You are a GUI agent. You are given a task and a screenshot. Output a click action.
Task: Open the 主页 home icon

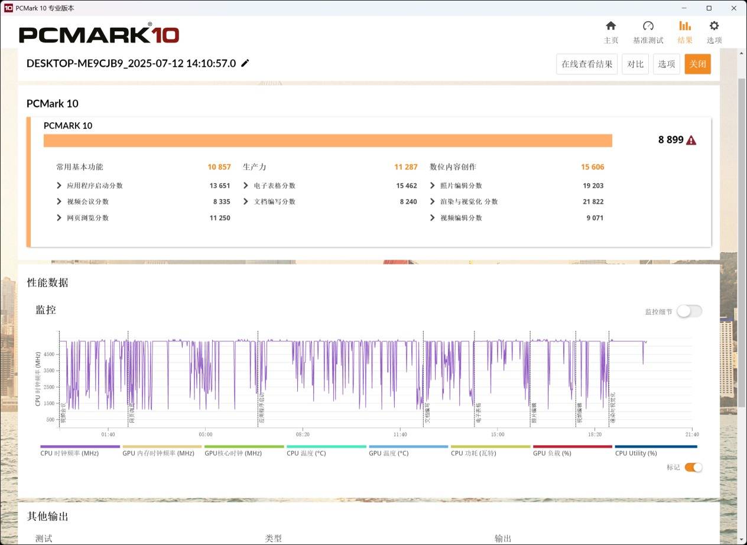tap(611, 26)
